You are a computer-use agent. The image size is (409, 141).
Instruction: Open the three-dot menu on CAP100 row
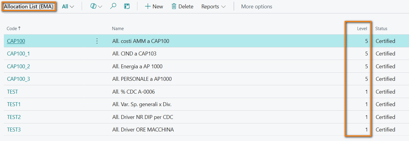(x=97, y=41)
